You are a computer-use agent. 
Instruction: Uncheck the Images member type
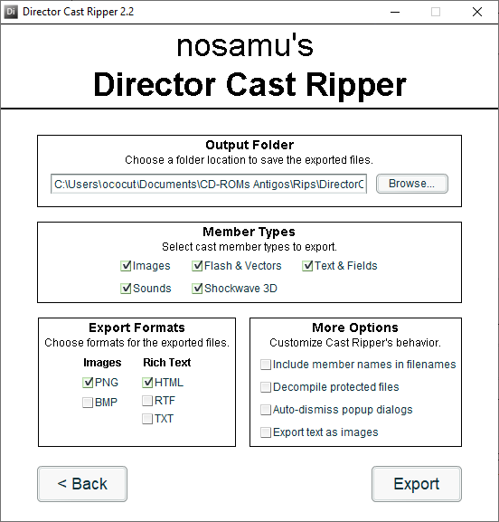[126, 266]
